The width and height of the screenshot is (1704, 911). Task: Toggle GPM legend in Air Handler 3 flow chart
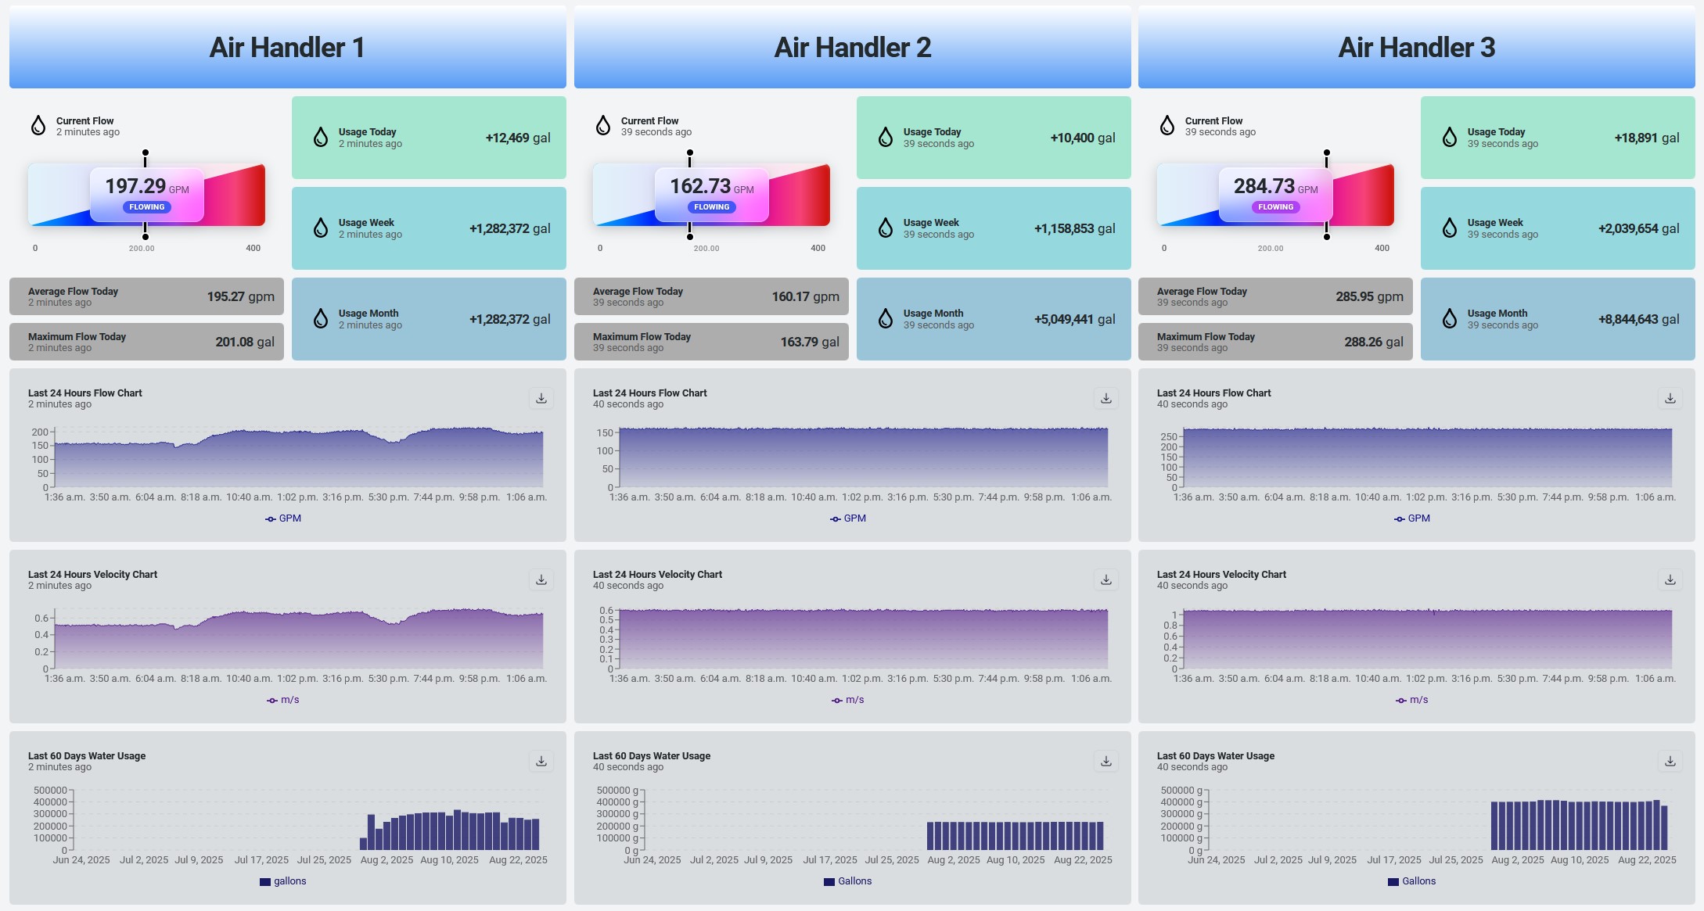[x=1412, y=518]
